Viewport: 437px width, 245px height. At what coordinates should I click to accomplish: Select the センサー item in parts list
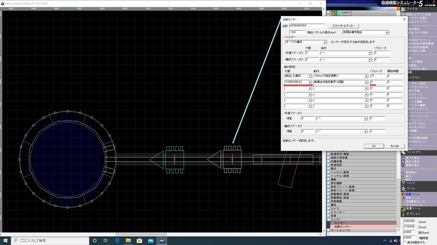tap(364, 223)
